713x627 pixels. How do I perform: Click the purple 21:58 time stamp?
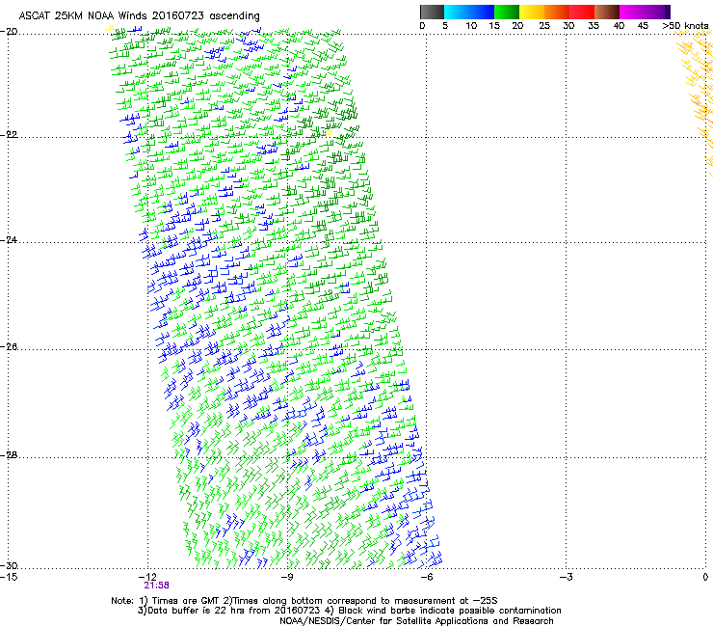[156, 586]
